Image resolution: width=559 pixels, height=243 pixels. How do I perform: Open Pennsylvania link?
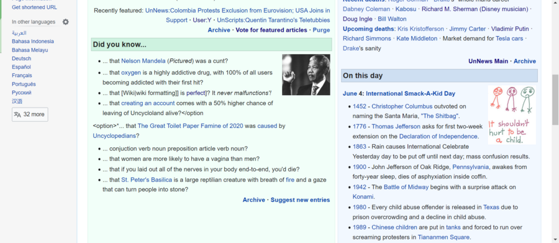coord(471,167)
